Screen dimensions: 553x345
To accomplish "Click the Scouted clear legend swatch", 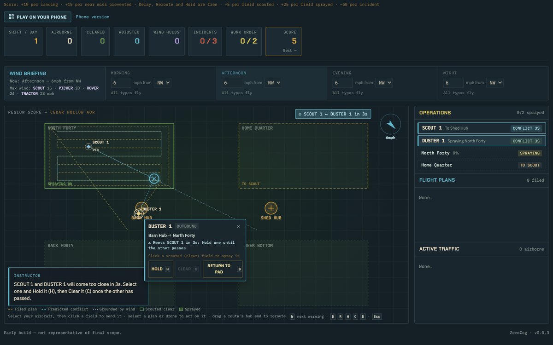I will 141,309.
